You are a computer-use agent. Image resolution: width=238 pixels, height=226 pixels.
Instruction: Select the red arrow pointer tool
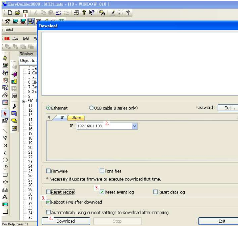tap(5, 114)
